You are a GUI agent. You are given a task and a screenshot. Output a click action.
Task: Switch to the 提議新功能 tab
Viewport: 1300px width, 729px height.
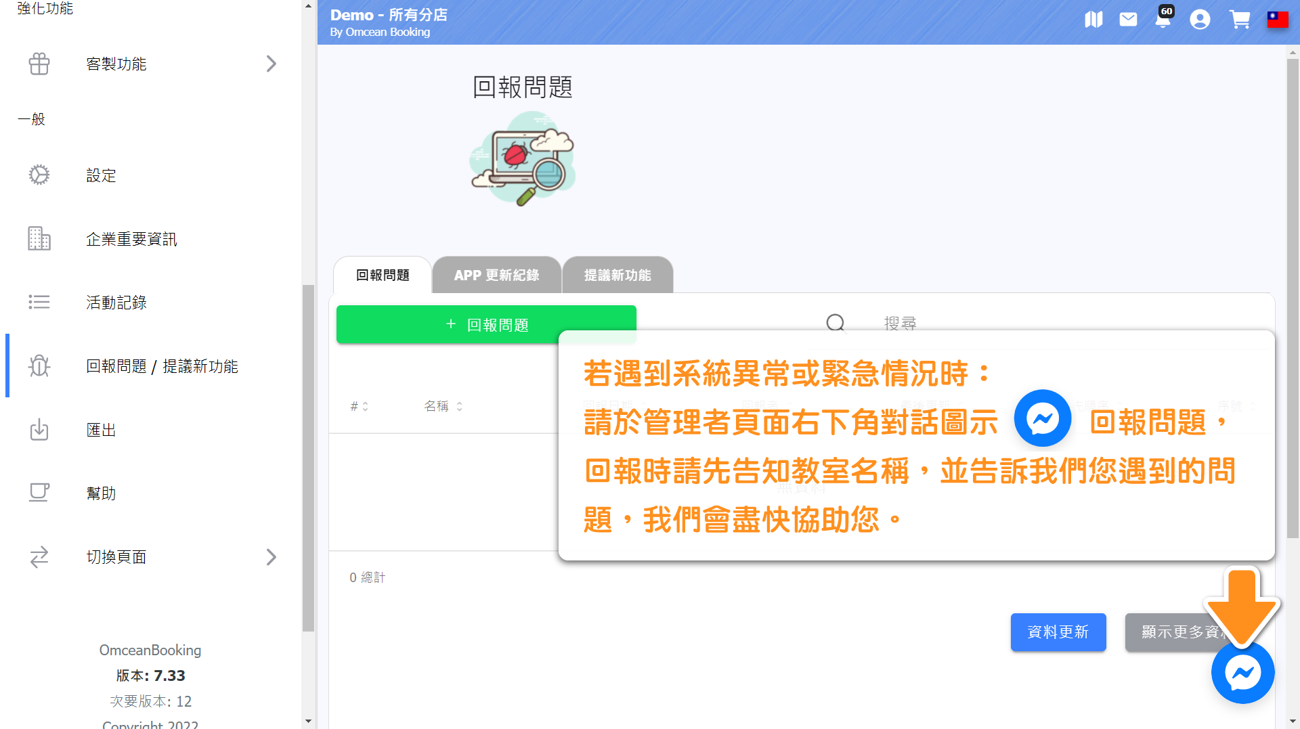click(x=617, y=275)
